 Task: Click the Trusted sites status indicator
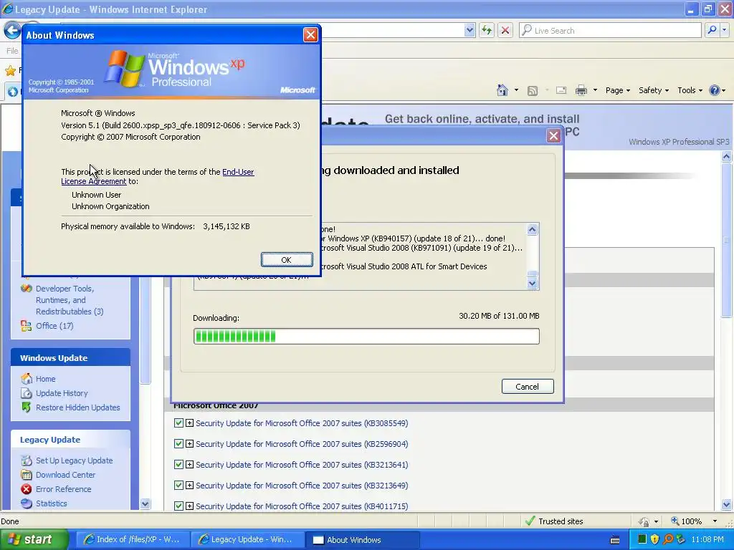click(554, 521)
